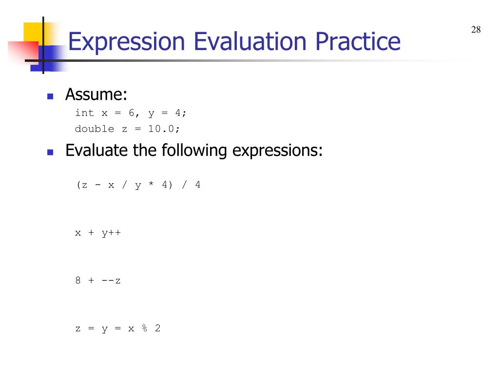
Task: Click the blue bullet beside Evaluate
Action: tap(50, 152)
